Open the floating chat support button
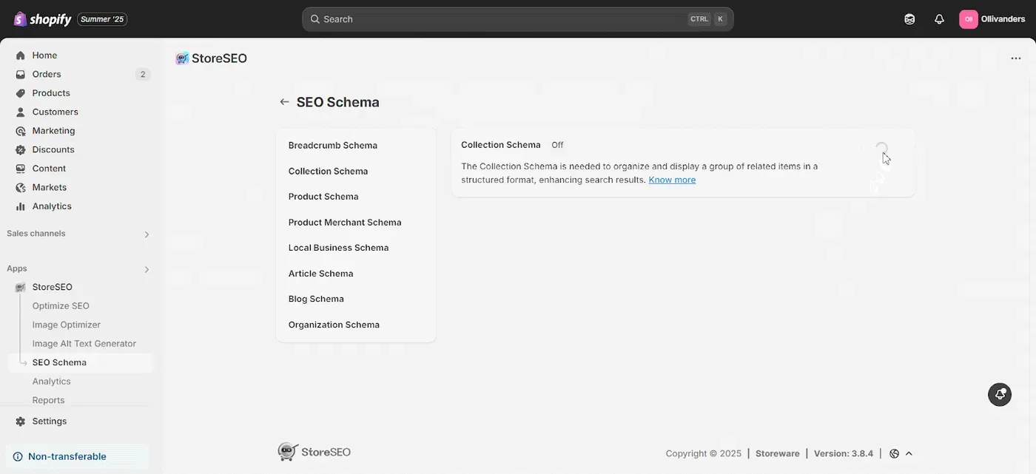The width and height of the screenshot is (1036, 474). pos(1000,394)
